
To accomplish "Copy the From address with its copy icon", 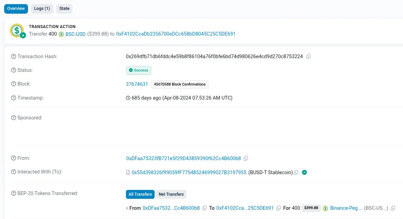I will pyautogui.click(x=246, y=158).
